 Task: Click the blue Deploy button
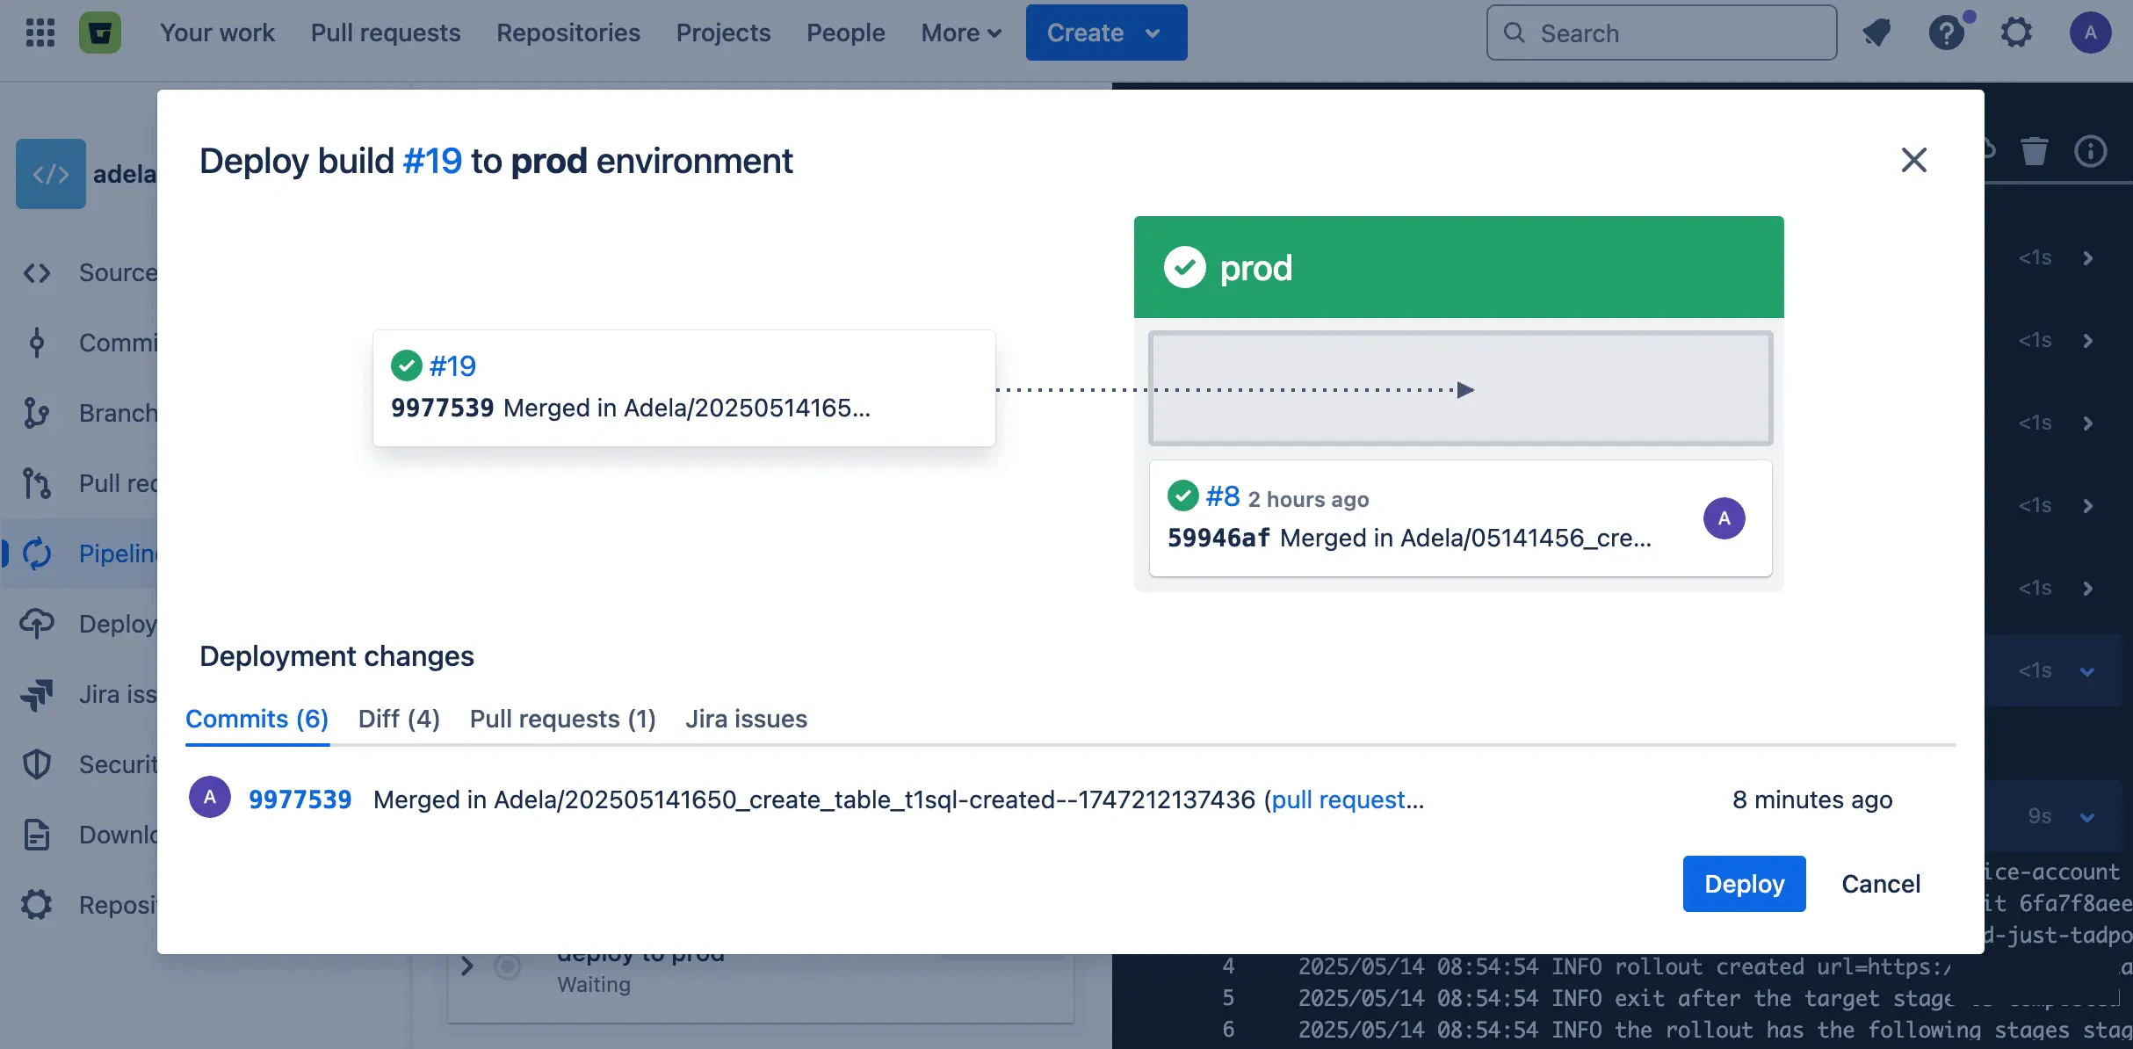(1744, 884)
